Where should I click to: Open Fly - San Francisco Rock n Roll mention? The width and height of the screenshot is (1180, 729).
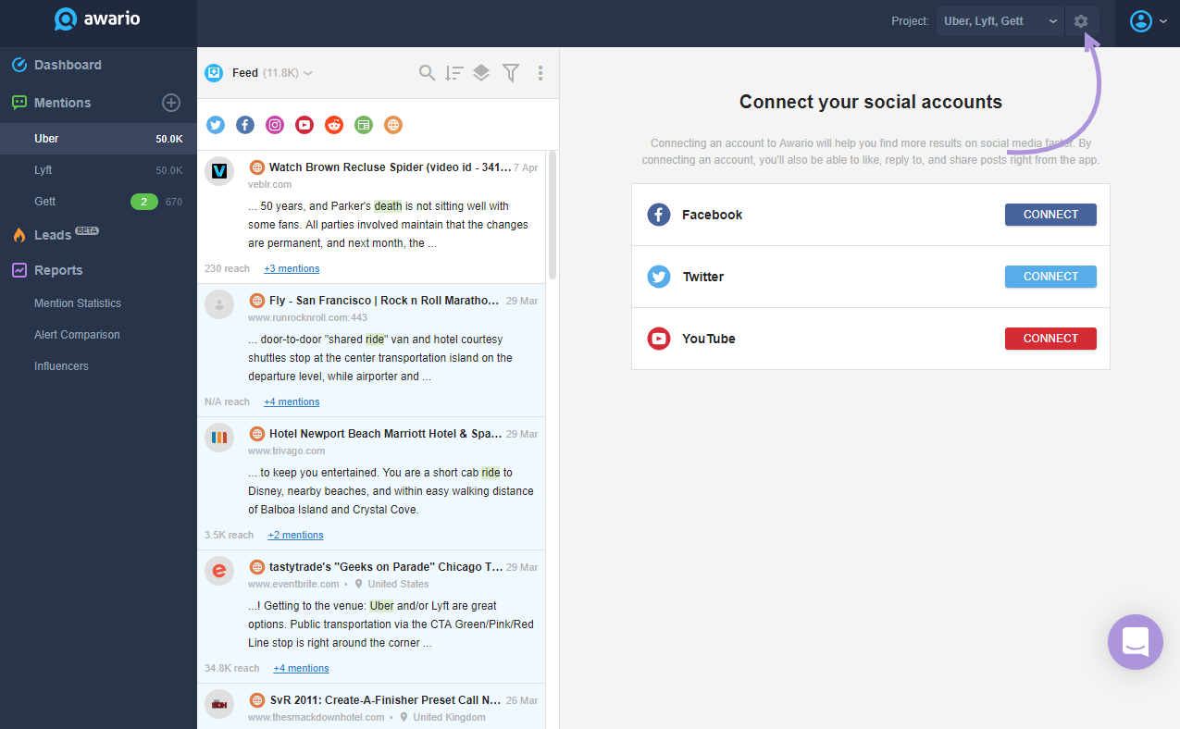384,301
